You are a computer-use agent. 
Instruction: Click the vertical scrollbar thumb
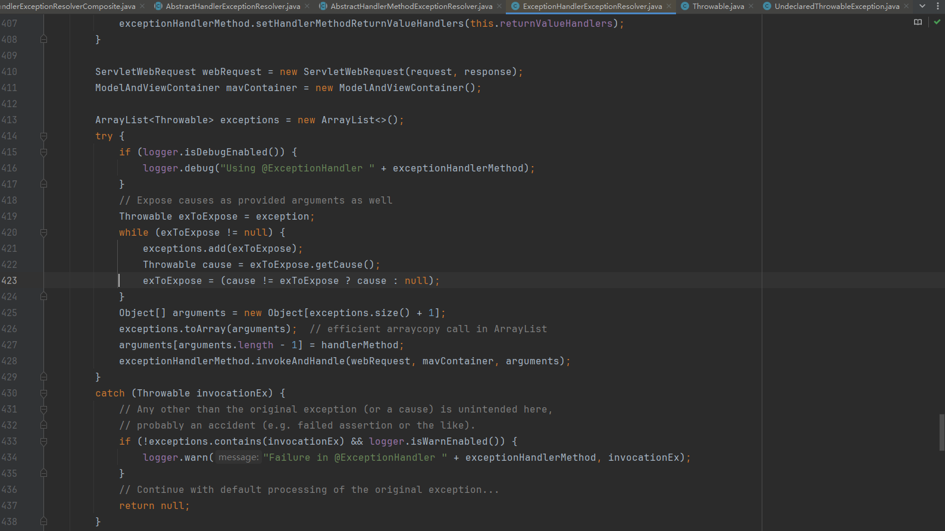[941, 432]
